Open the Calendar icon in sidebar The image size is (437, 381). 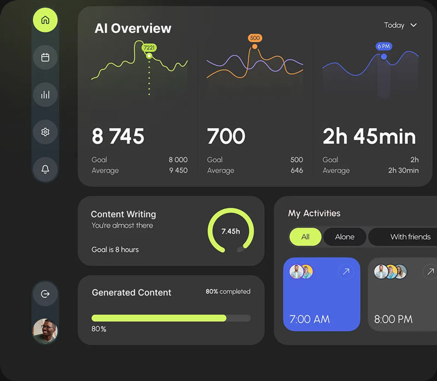coord(45,57)
